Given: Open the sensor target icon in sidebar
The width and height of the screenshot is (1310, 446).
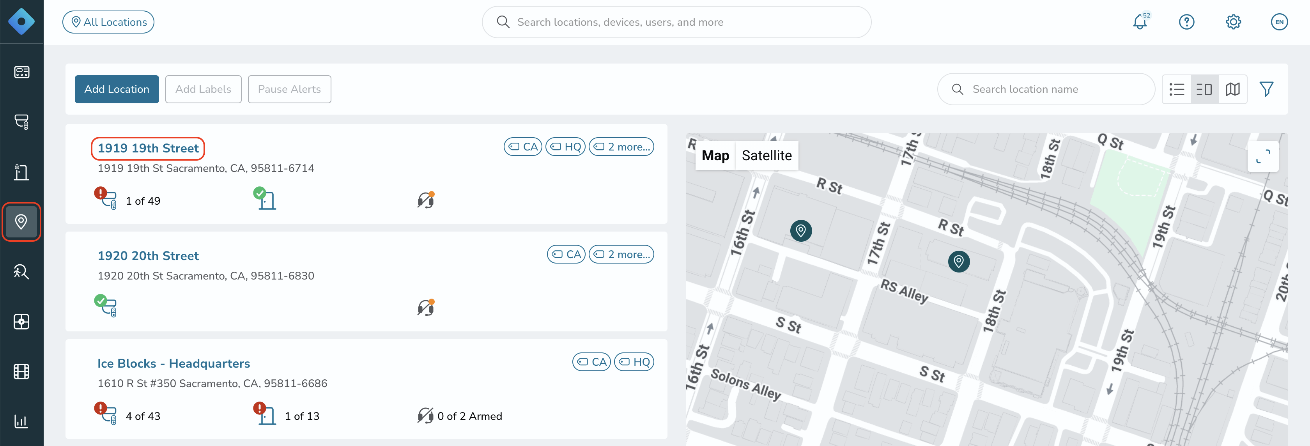Looking at the screenshot, I should pos(21,321).
